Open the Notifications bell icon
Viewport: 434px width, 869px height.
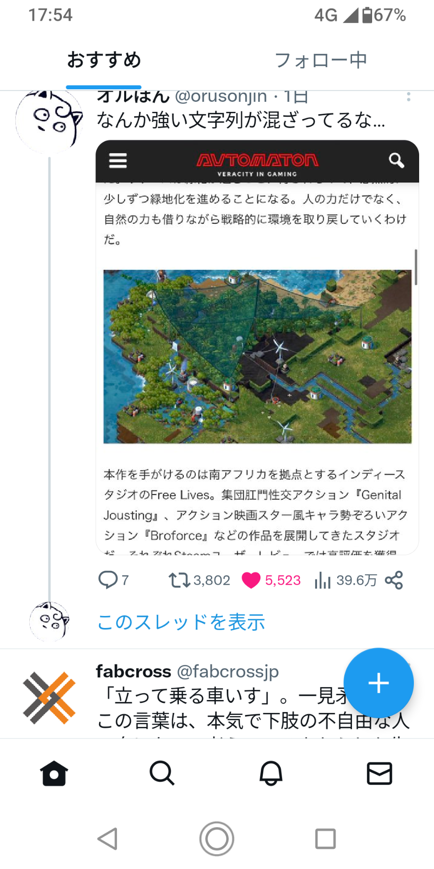271,773
